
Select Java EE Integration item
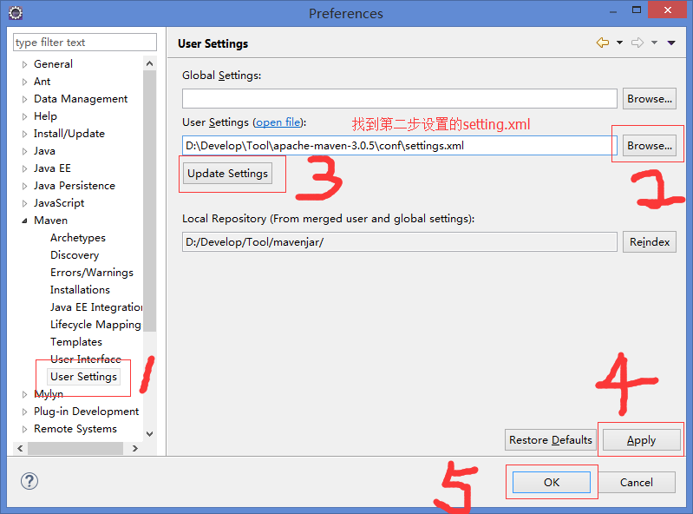(x=96, y=307)
